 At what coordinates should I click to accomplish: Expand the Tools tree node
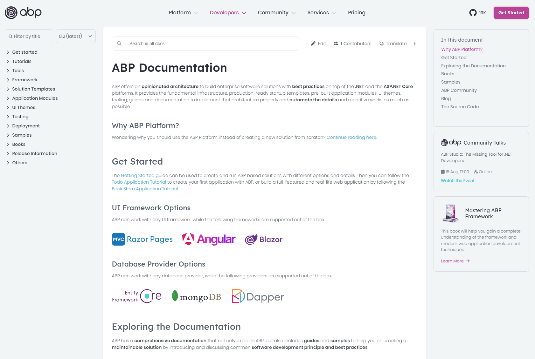[x=8, y=71]
